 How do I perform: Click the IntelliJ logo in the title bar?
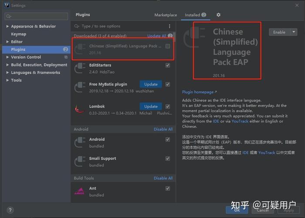pos(7,5)
